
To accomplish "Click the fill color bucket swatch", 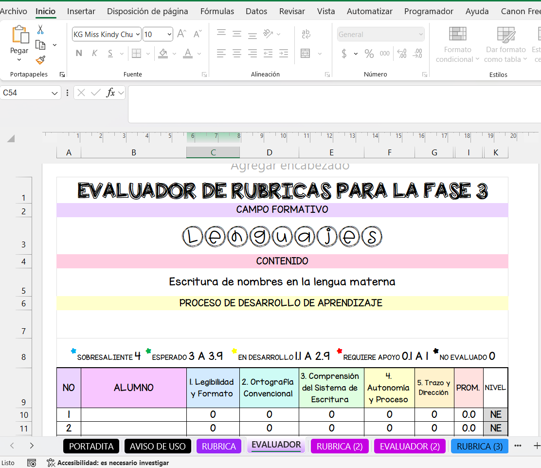I will pos(163,54).
